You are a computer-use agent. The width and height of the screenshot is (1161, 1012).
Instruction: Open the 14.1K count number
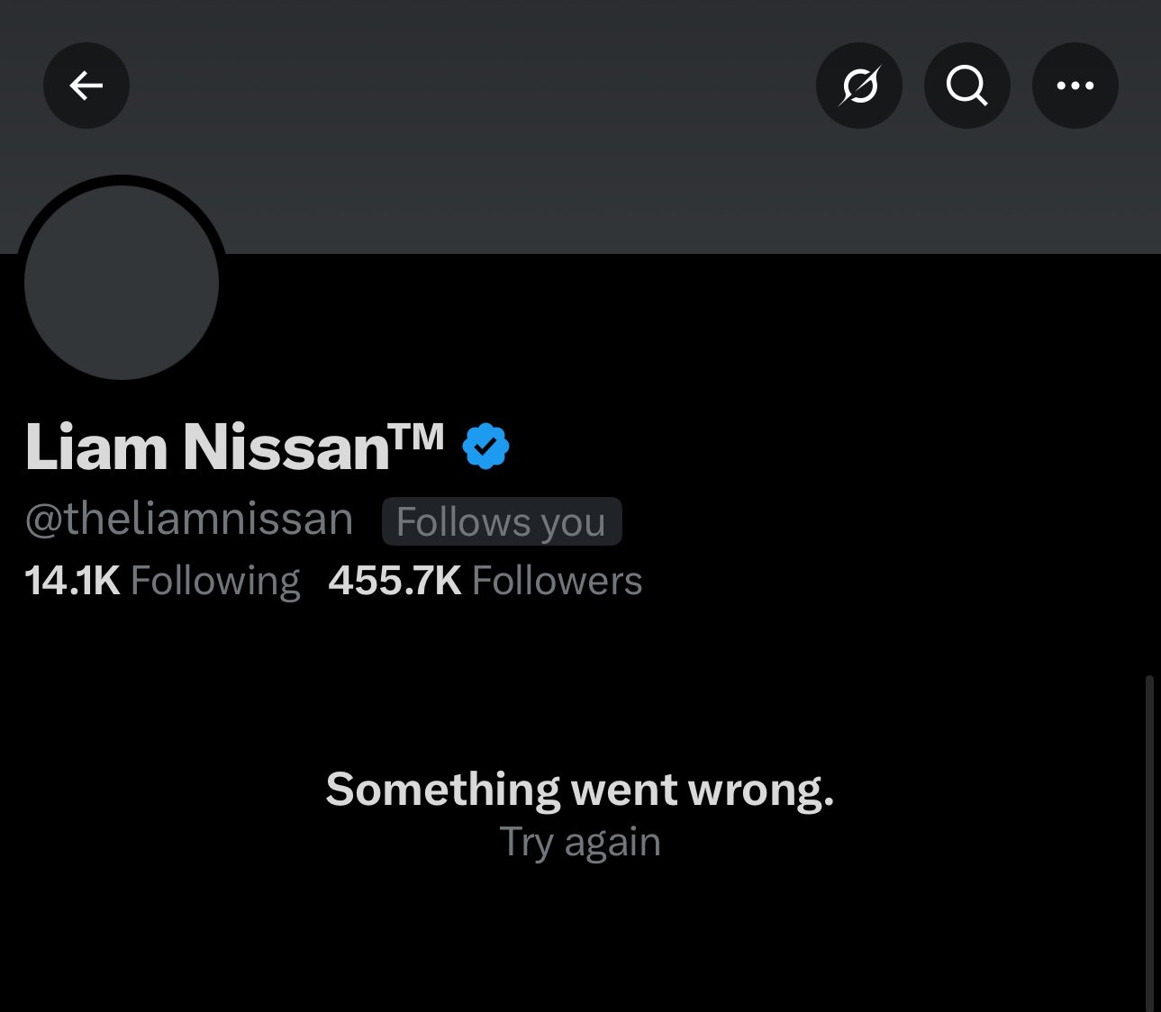coord(73,581)
